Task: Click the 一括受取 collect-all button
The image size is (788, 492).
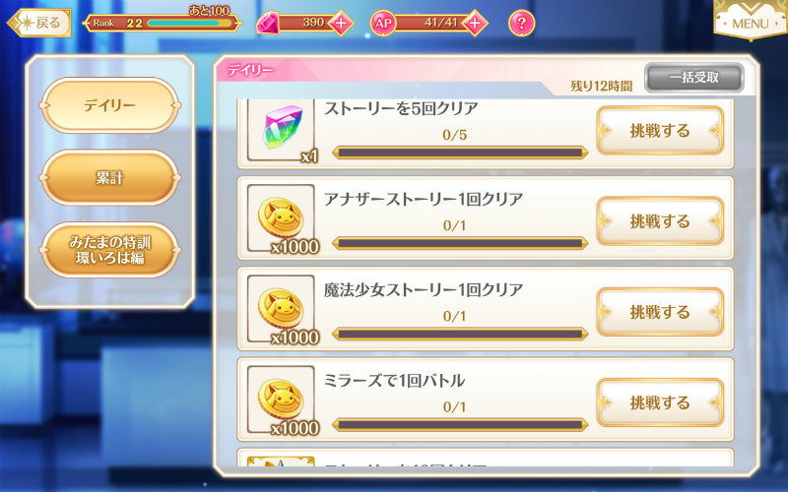Action: 694,78
